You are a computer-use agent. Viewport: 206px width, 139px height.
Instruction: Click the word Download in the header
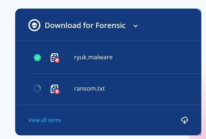point(63,25)
